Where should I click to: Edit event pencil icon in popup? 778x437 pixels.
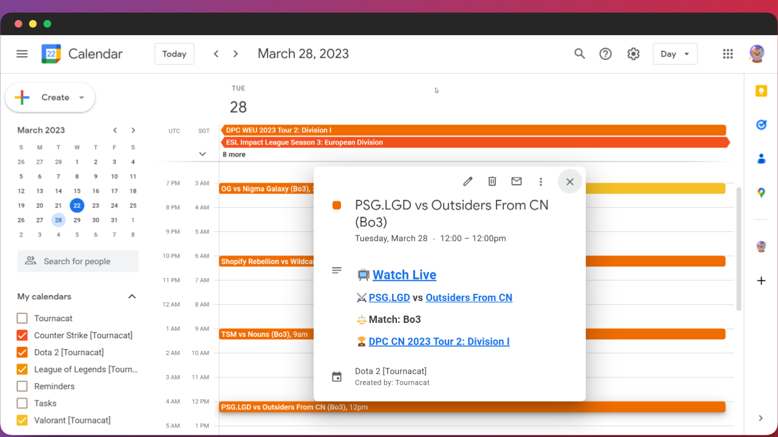click(x=467, y=181)
